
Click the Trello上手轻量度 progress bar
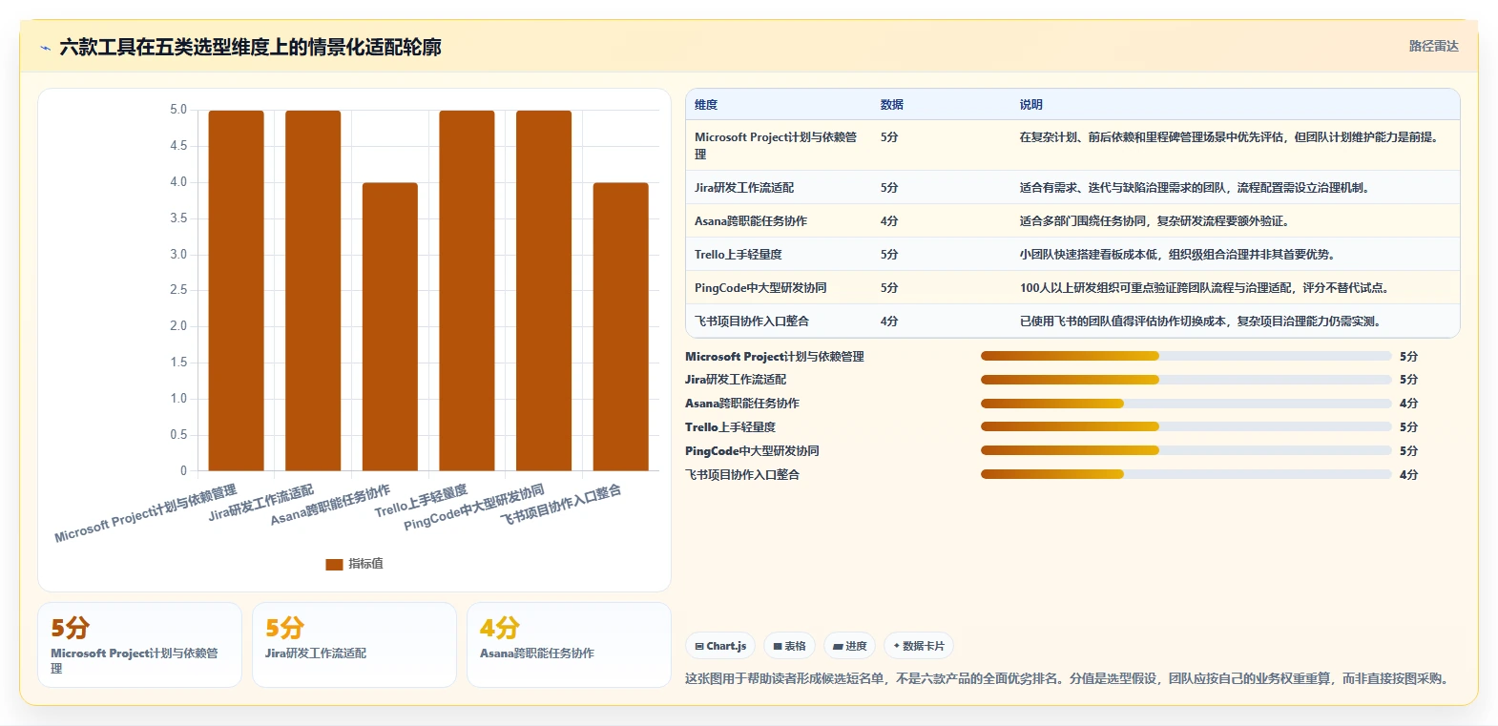[x=1186, y=427]
